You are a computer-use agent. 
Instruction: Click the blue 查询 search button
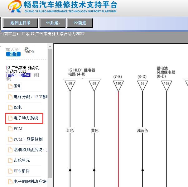point(13,54)
